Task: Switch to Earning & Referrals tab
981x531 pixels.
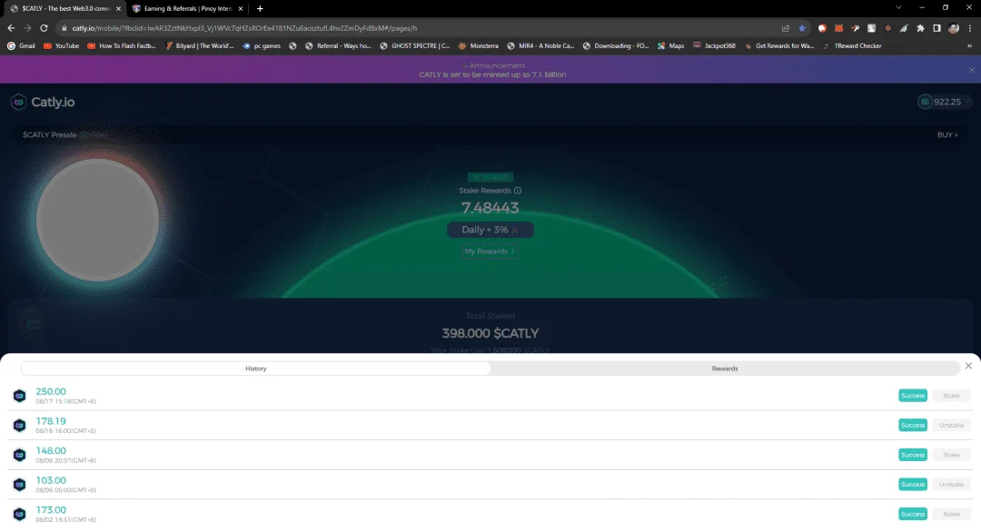Action: (188, 9)
